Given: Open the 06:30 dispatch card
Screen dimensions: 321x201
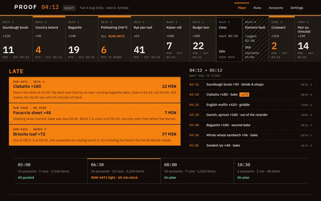Looking at the screenshot, I should click(124, 171).
